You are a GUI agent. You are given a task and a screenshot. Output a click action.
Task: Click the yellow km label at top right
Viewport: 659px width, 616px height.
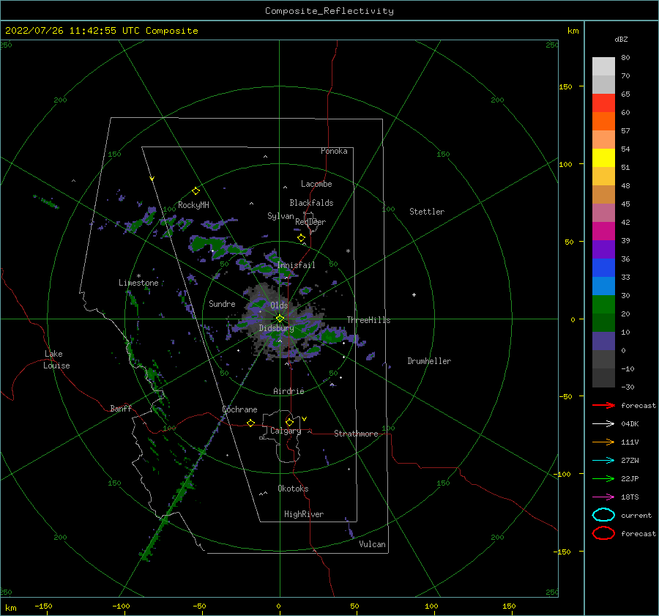click(573, 31)
